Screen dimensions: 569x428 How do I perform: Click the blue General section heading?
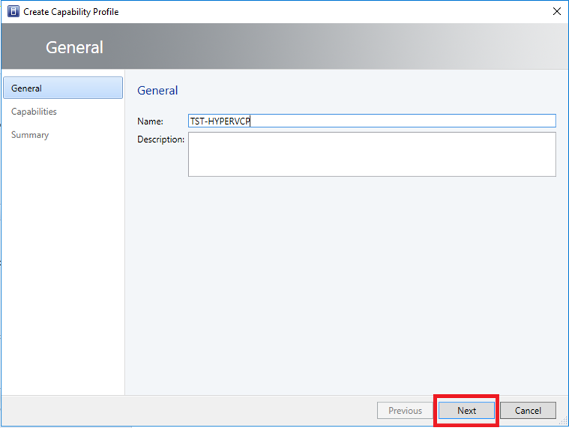point(157,90)
